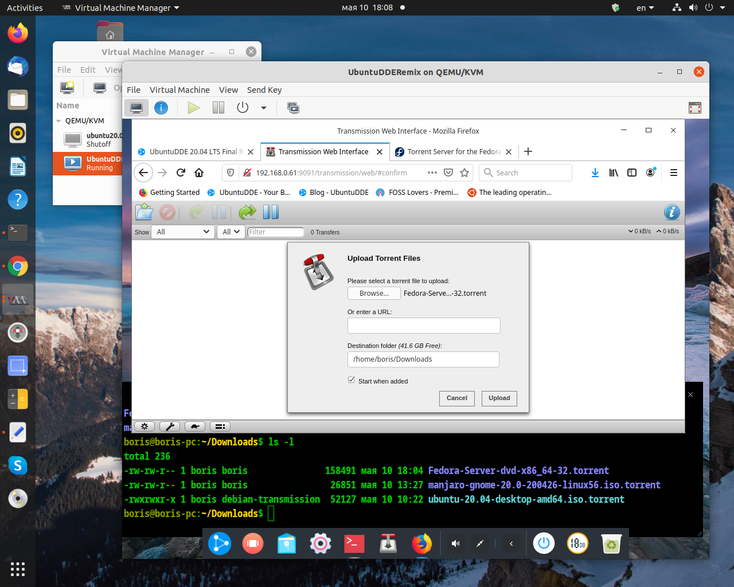Screen dimensions: 734x587
Task: Open Deepin power button in guest dock
Action: pyautogui.click(x=544, y=543)
